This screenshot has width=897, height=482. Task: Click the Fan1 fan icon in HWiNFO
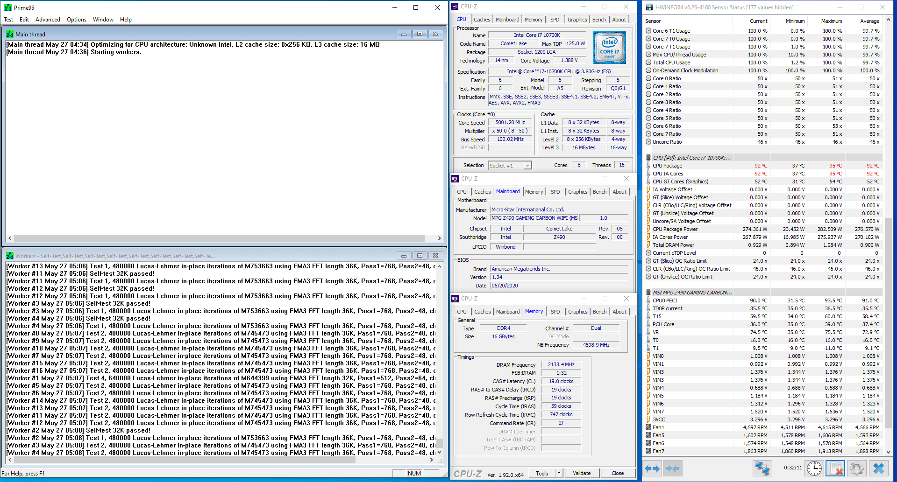click(649, 427)
